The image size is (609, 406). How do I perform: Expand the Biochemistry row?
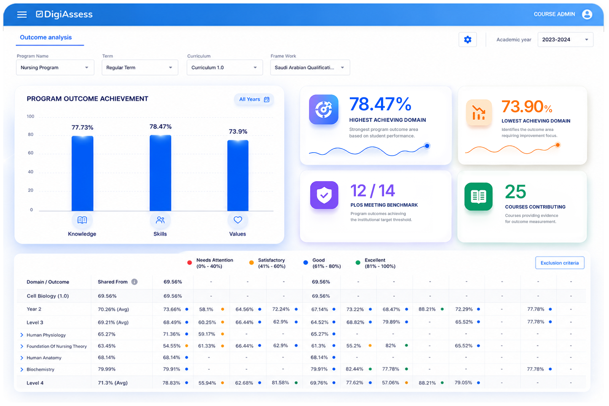click(x=22, y=370)
